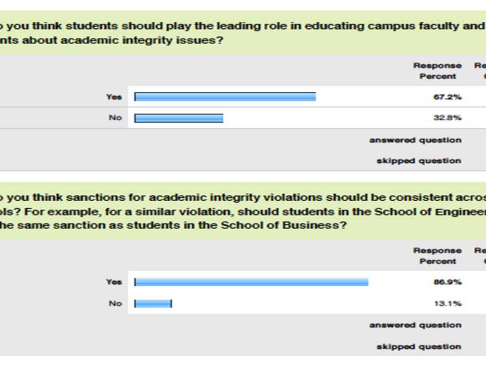Click the first question's No label

click(x=115, y=118)
